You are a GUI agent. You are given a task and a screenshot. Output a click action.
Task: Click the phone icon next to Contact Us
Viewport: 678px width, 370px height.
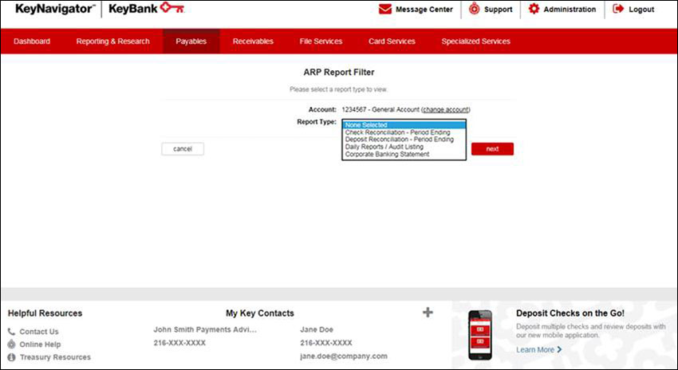(11, 332)
